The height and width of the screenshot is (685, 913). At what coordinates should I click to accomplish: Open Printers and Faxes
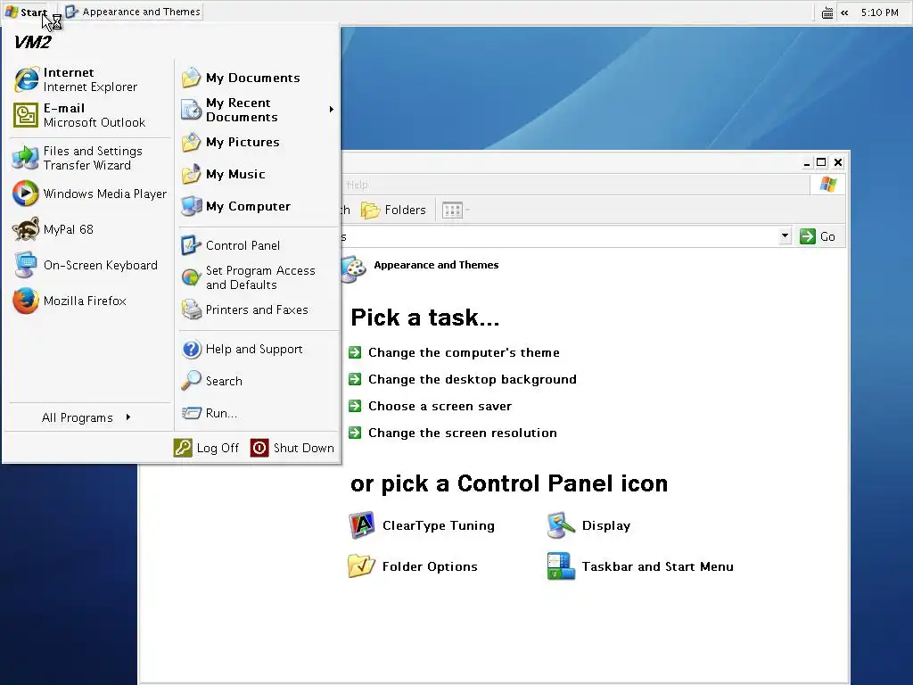(258, 309)
